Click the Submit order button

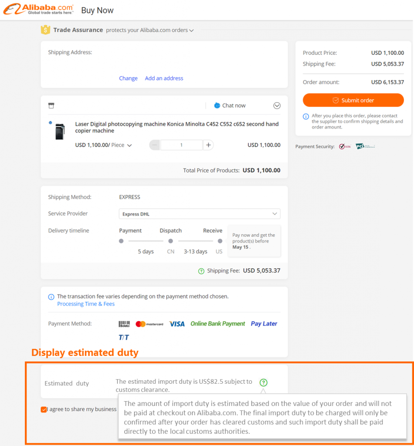[353, 100]
